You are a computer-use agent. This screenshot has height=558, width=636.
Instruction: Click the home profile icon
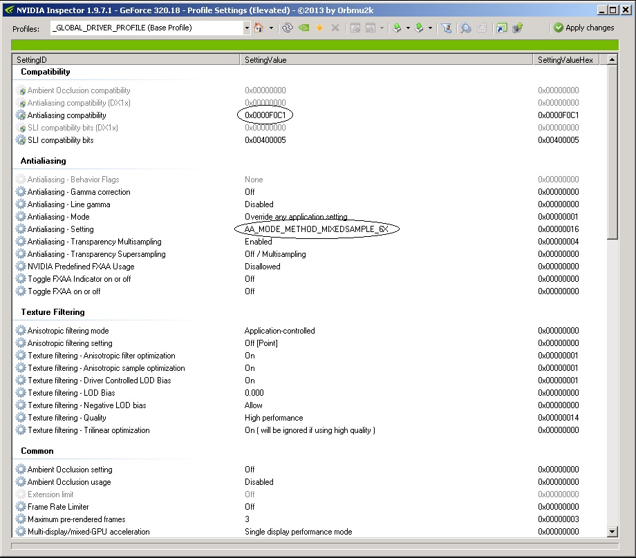pos(259,28)
